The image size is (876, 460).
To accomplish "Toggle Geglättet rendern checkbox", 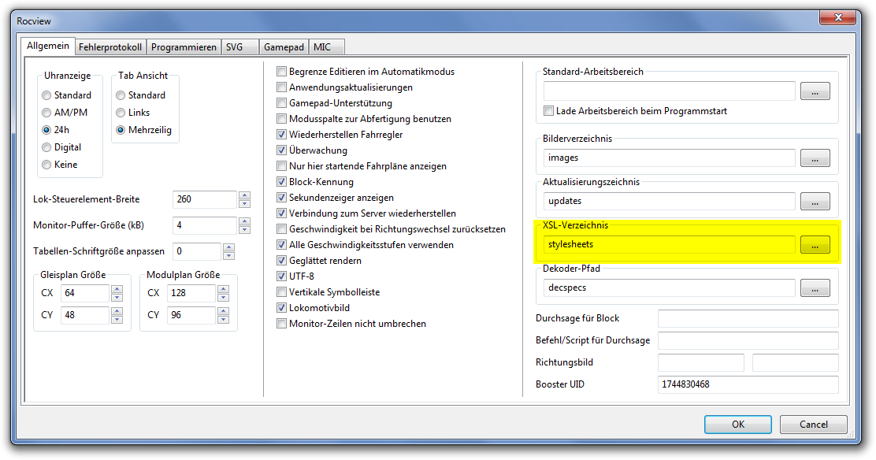I will (282, 261).
